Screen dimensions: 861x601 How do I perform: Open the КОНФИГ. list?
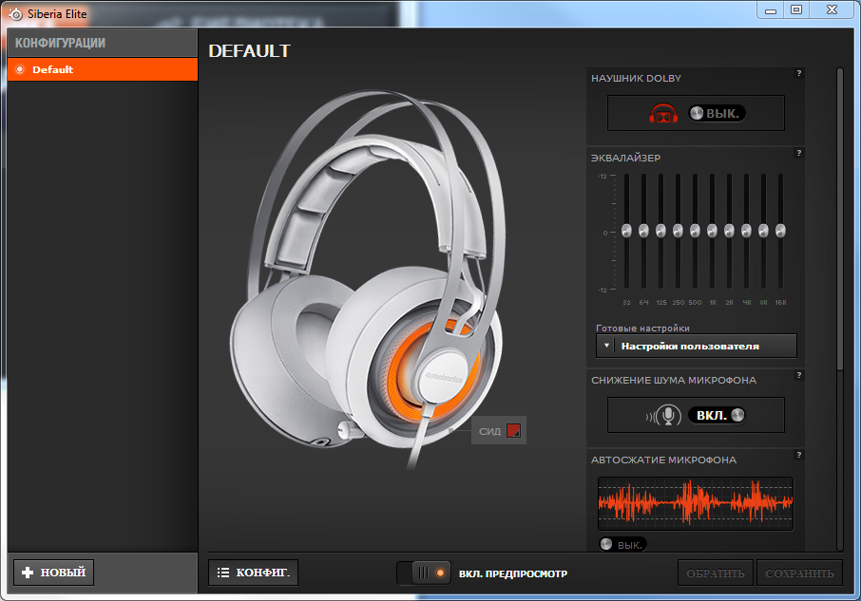(x=253, y=573)
